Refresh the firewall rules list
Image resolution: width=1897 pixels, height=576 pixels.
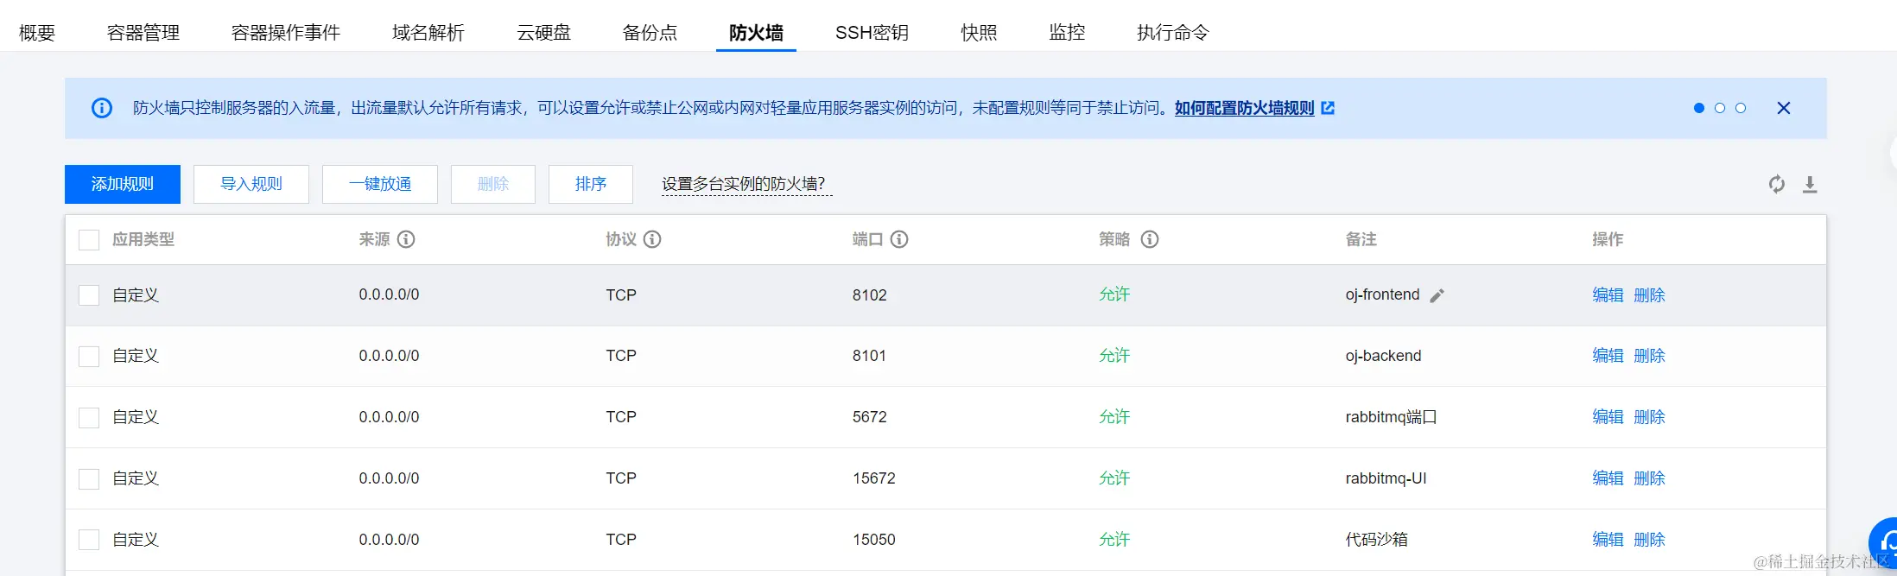point(1777,184)
